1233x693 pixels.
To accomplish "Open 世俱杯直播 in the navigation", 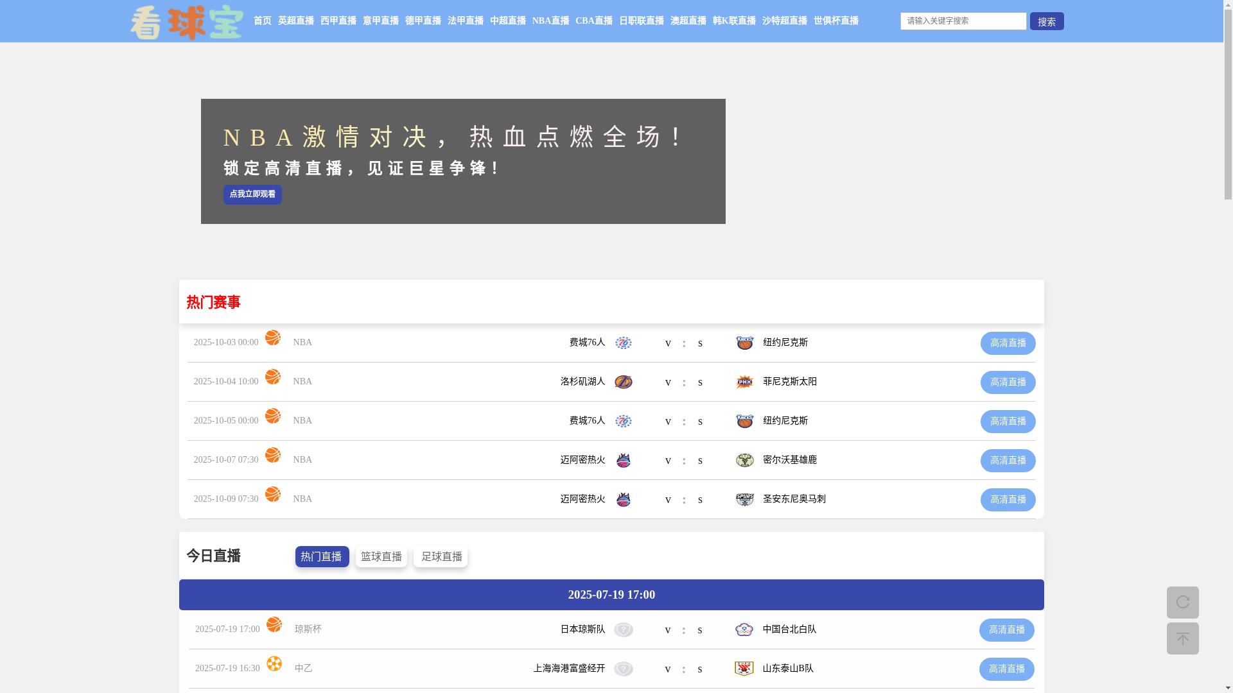I will 836,21.
